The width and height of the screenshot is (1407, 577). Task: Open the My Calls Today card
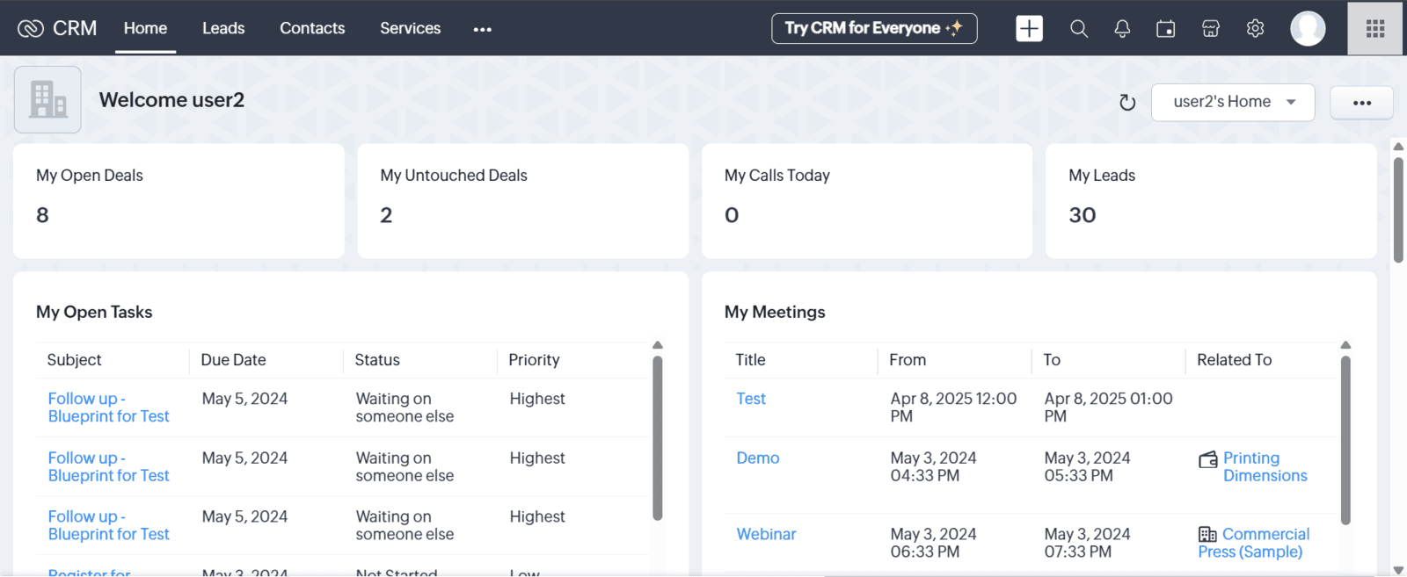coord(867,201)
